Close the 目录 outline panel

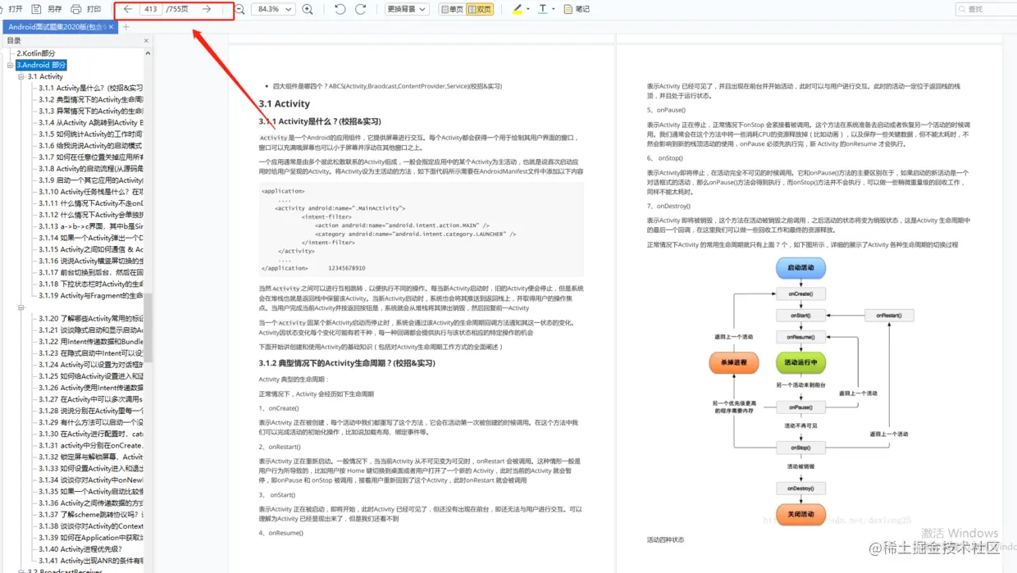147,40
